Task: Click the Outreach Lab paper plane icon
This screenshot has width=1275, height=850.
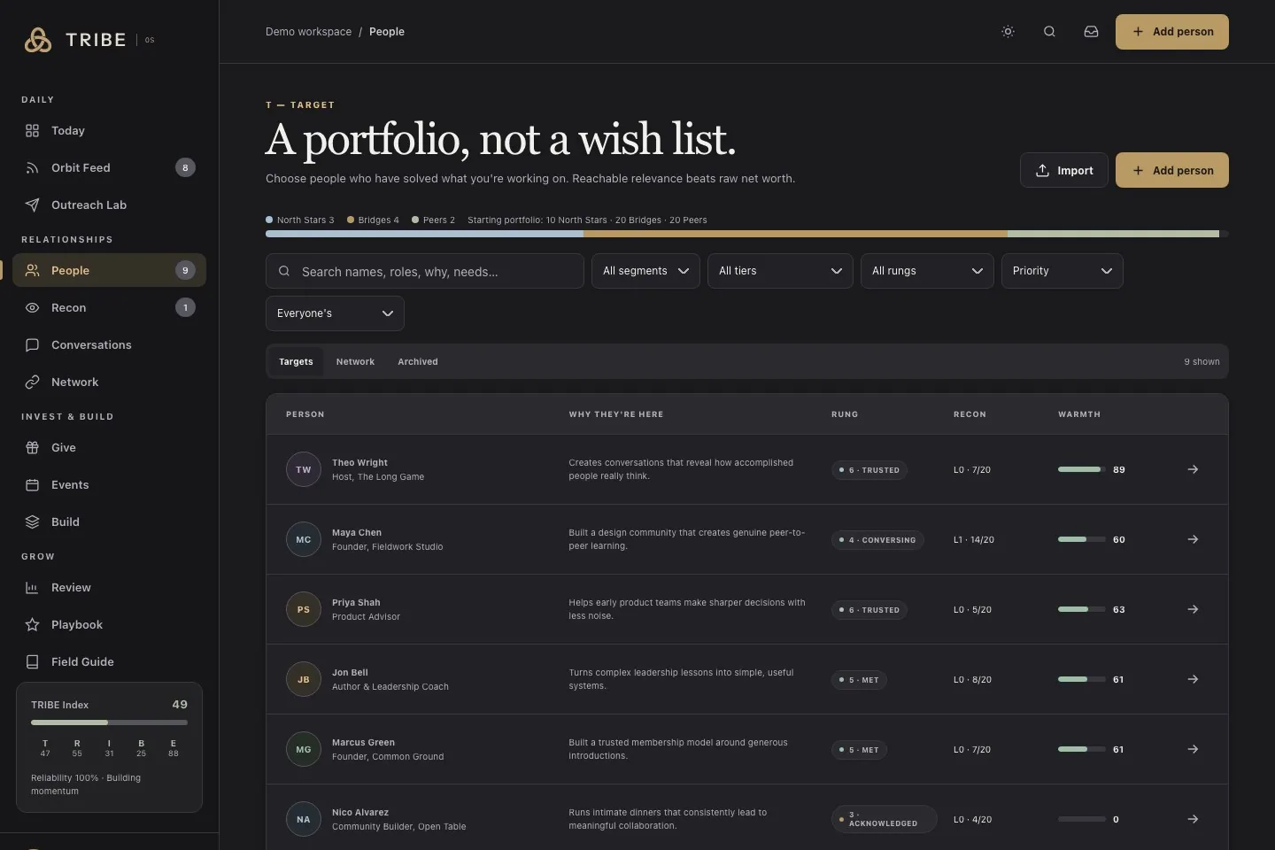Action: tap(33, 205)
